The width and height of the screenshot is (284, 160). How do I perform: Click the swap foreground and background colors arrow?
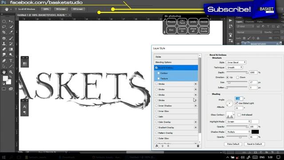(x=11, y=77)
